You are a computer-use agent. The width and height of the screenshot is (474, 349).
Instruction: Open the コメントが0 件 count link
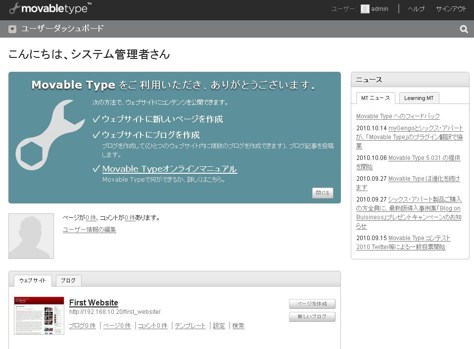pos(130,217)
